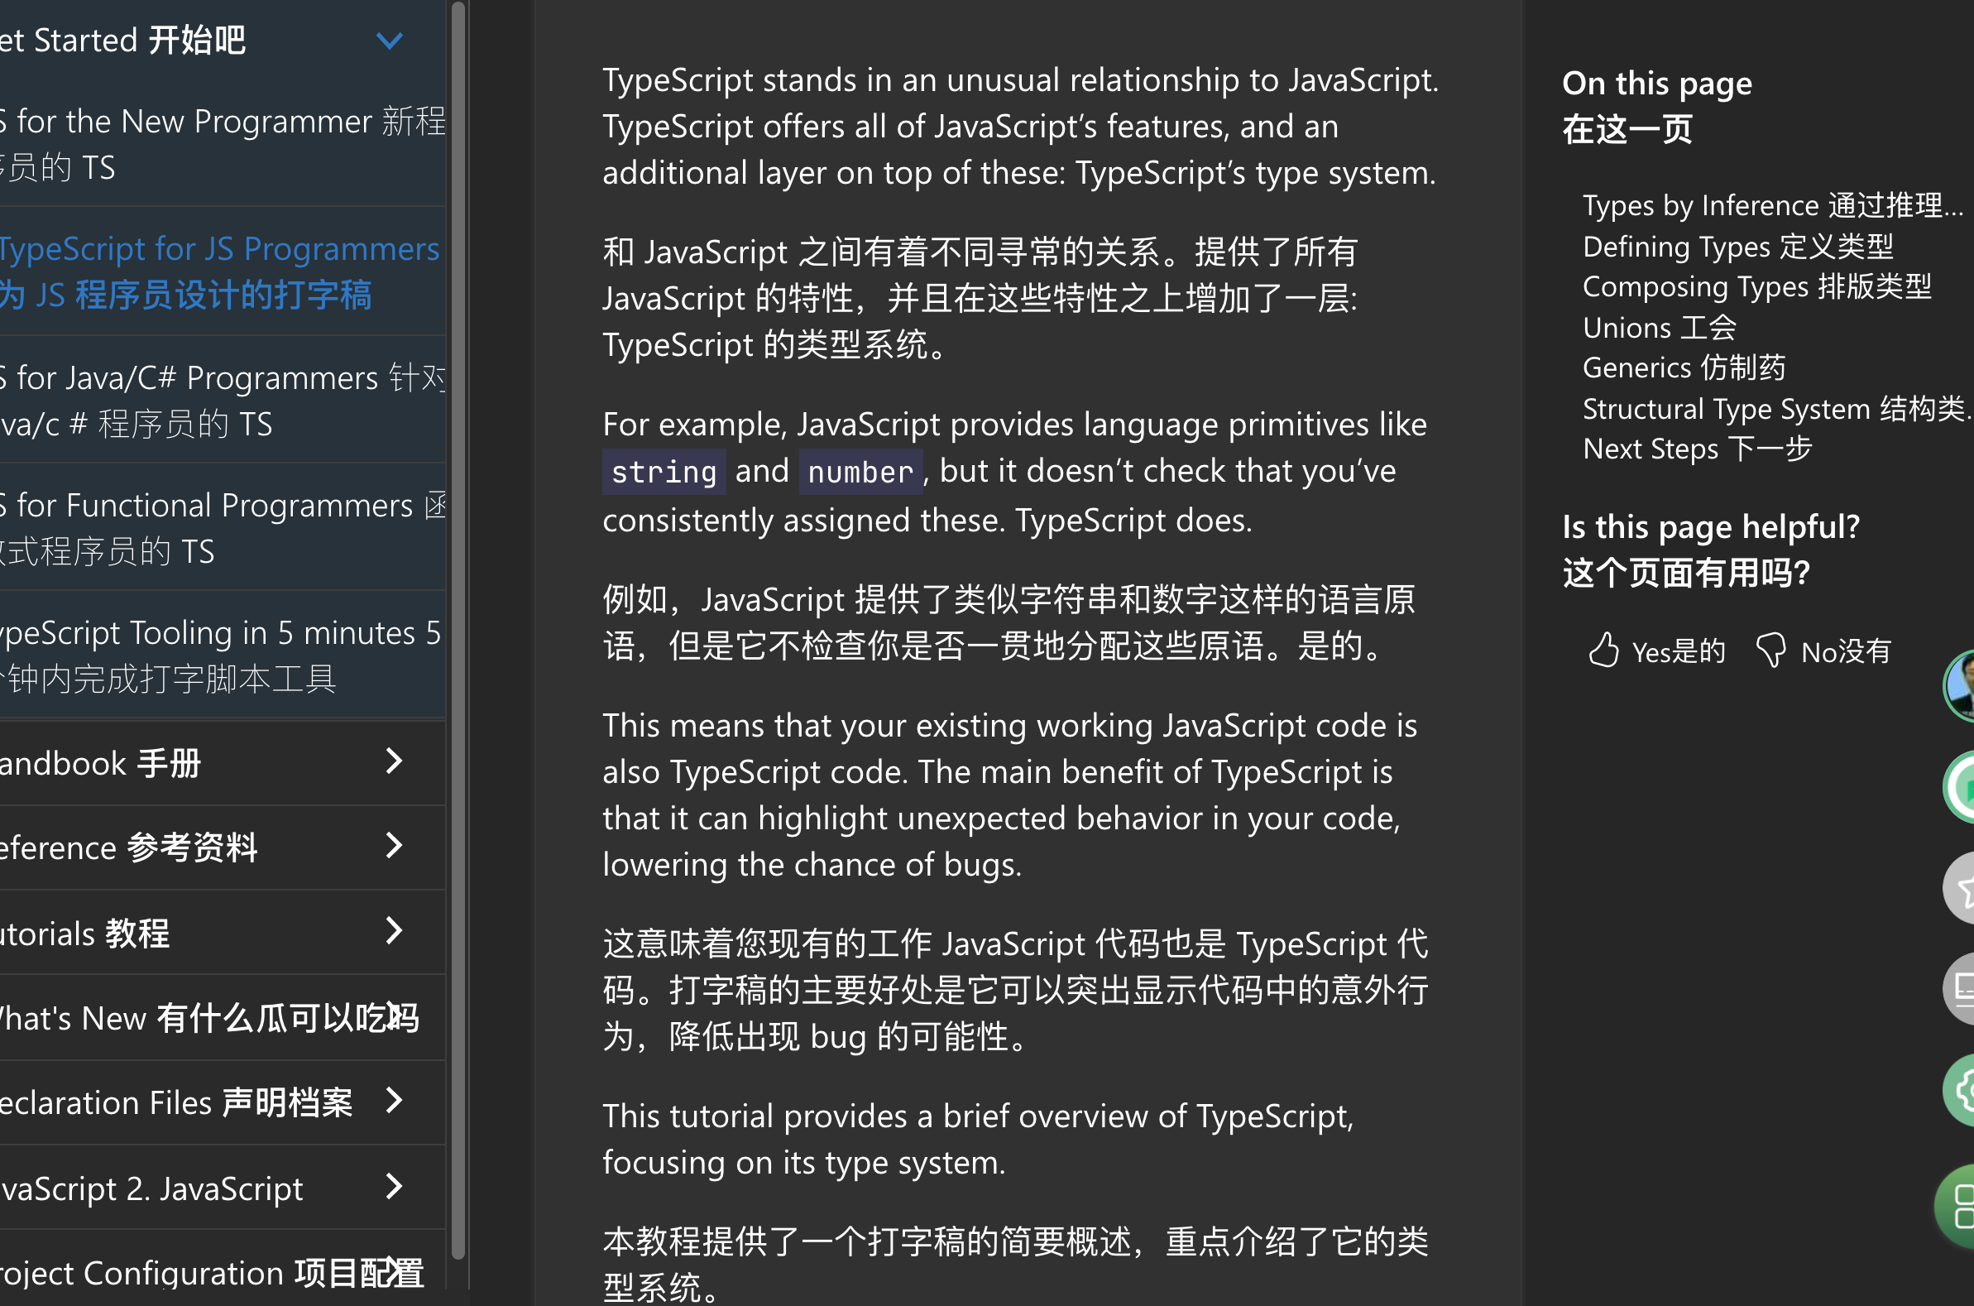This screenshot has width=1974, height=1306.
Task: Click the sidebar vertical scrollbar
Action: tap(458, 633)
